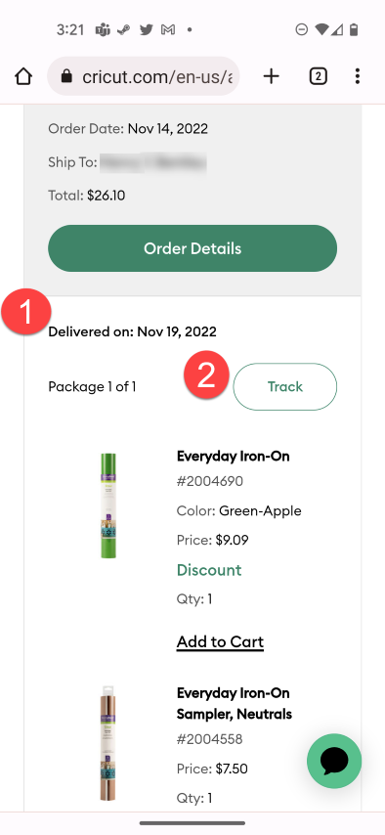Tap the Android gesture navigation bar

(x=192, y=822)
